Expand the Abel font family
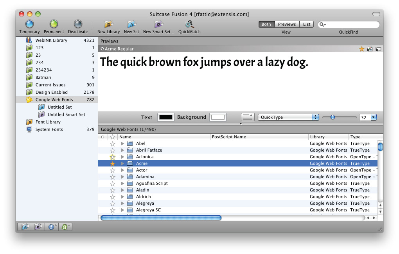399x254 pixels. tap(123, 144)
